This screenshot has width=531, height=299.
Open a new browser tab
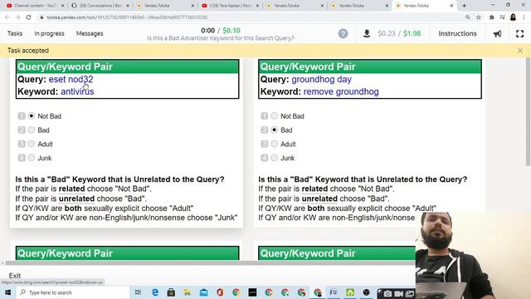(465, 6)
